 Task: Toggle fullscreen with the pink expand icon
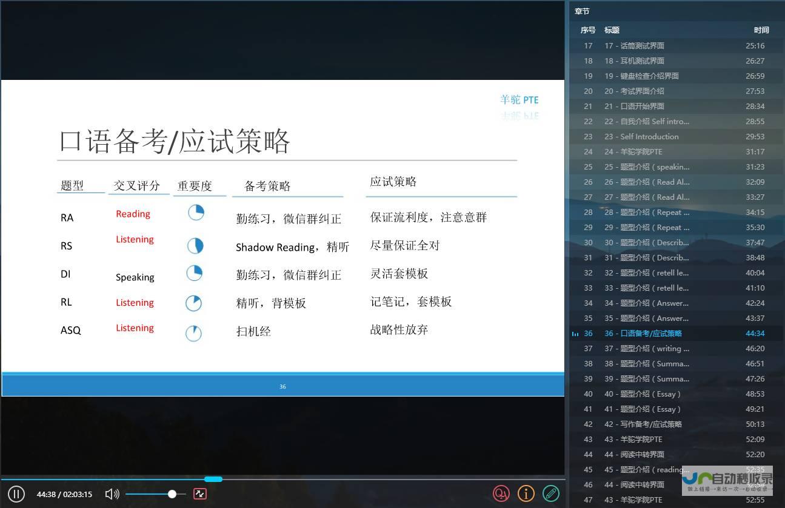(x=200, y=494)
